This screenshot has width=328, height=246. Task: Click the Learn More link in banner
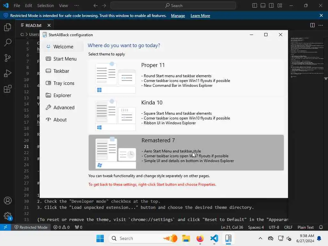(x=200, y=16)
